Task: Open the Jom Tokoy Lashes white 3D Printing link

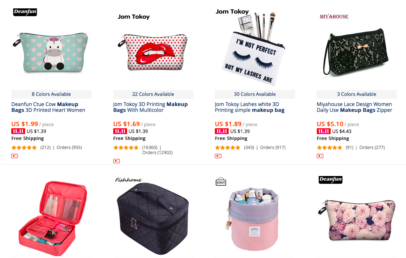Action: tap(249, 107)
